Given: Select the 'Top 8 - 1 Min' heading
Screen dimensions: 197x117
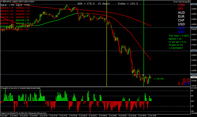Looking at the screenshot, I should pos(7,5).
